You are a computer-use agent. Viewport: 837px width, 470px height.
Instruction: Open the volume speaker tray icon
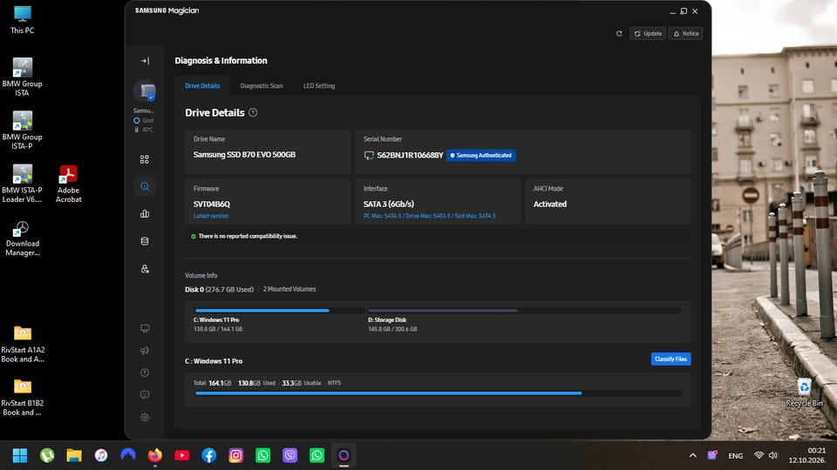(x=773, y=455)
